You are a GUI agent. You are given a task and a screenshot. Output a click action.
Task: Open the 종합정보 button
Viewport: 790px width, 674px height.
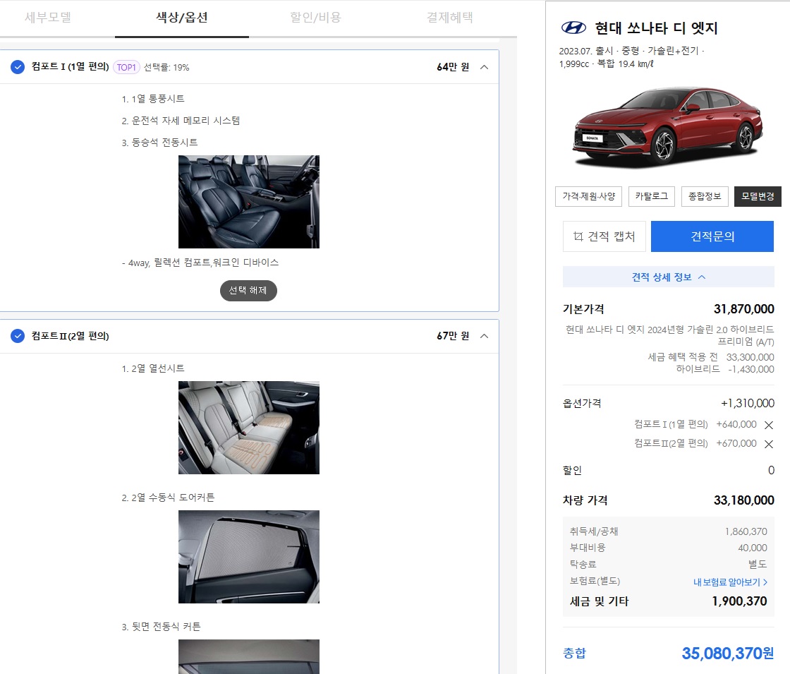click(x=705, y=197)
